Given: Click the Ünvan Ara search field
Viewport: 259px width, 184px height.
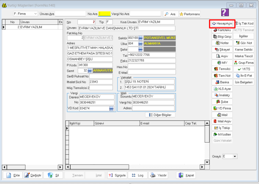Looking at the screenshot, I should pyautogui.click(x=70, y=14).
